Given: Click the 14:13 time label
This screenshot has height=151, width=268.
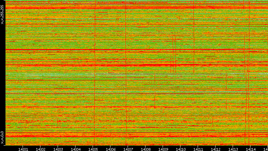Looking at the screenshot, I should coord(233,149).
